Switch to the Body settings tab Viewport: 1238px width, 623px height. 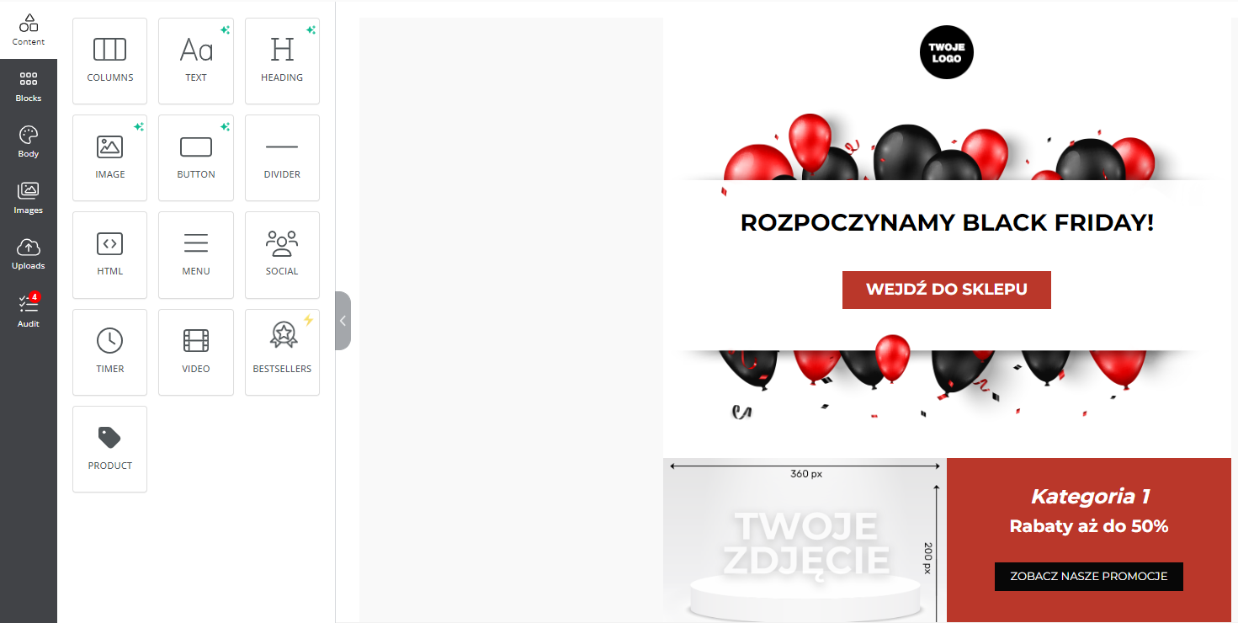pyautogui.click(x=29, y=142)
